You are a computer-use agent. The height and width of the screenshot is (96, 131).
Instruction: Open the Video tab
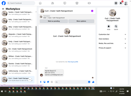65,3
